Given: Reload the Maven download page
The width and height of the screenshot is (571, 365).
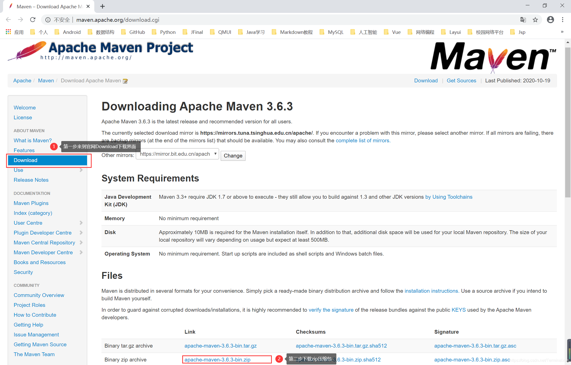Looking at the screenshot, I should click(33, 20).
